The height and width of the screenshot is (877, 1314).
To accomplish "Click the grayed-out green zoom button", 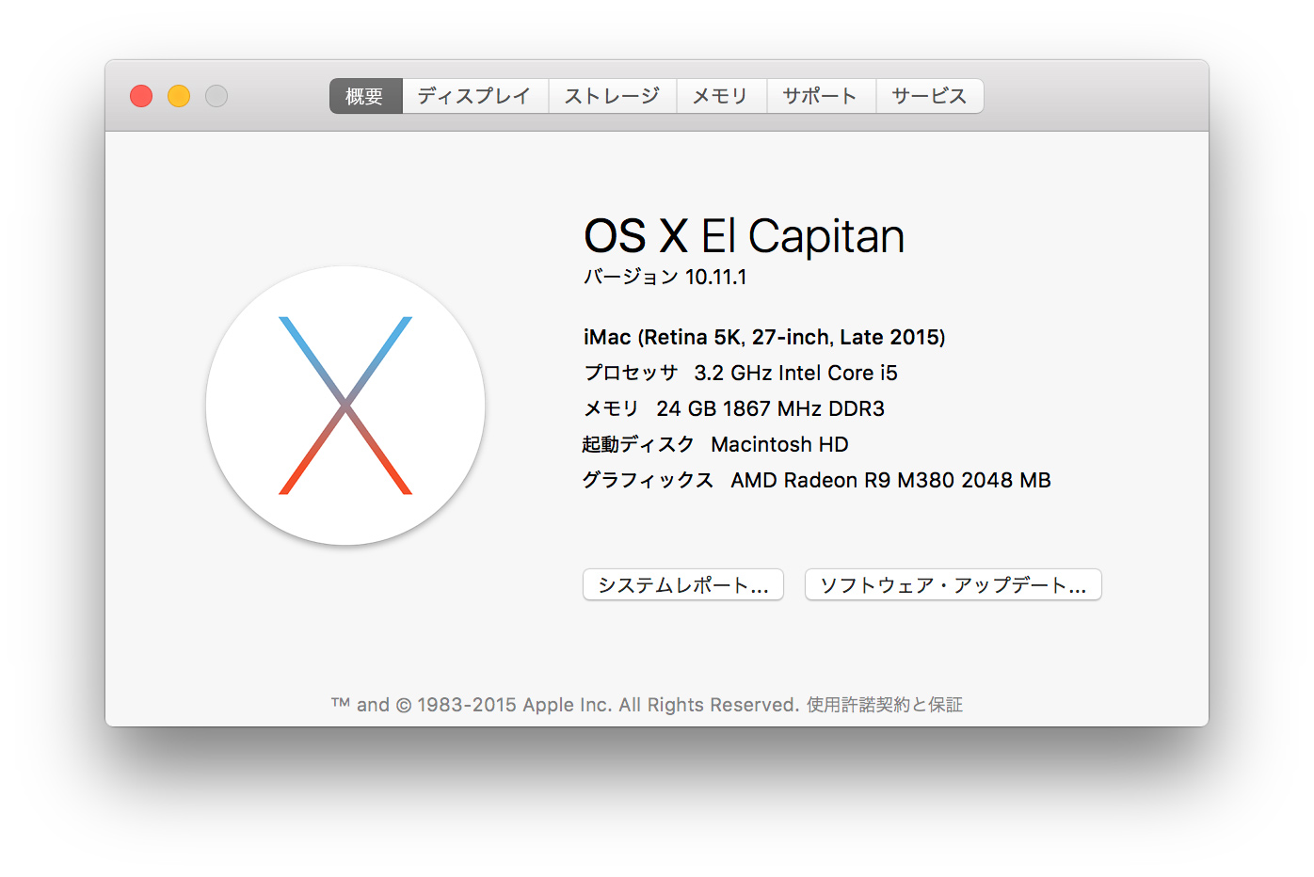I will 216,95.
